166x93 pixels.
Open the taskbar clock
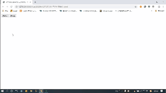(156, 91)
